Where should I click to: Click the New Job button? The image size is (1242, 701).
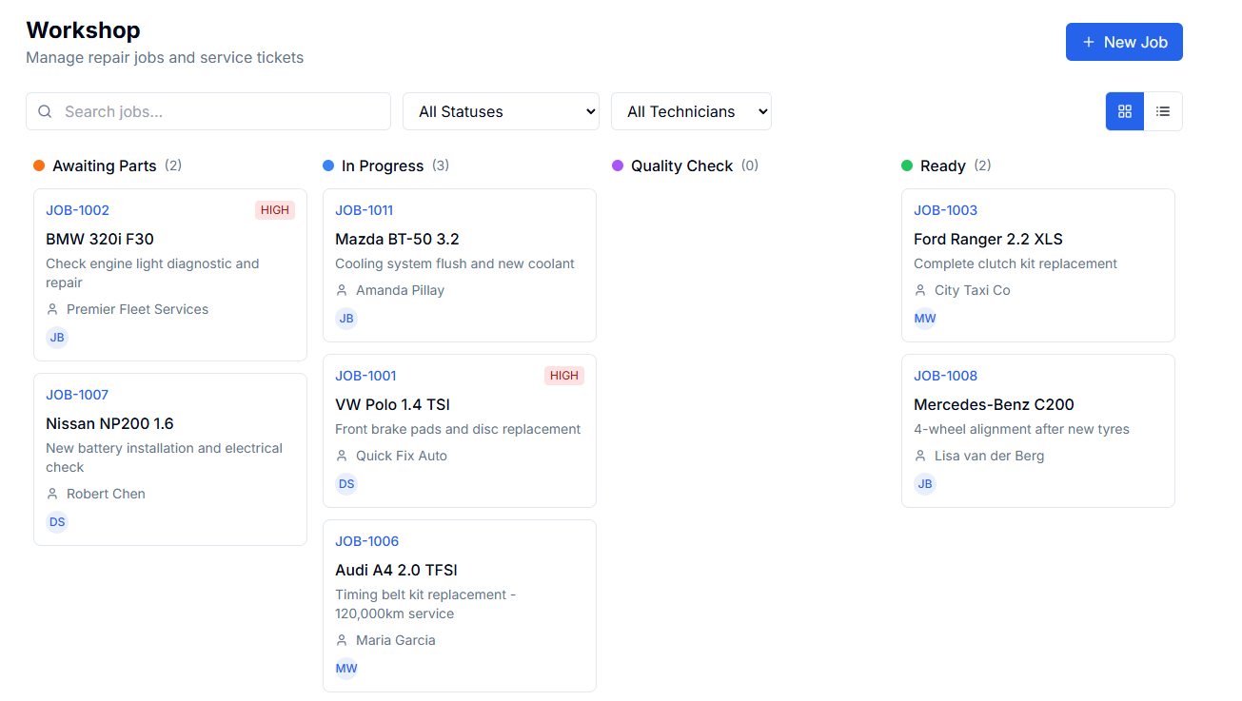pyautogui.click(x=1123, y=42)
